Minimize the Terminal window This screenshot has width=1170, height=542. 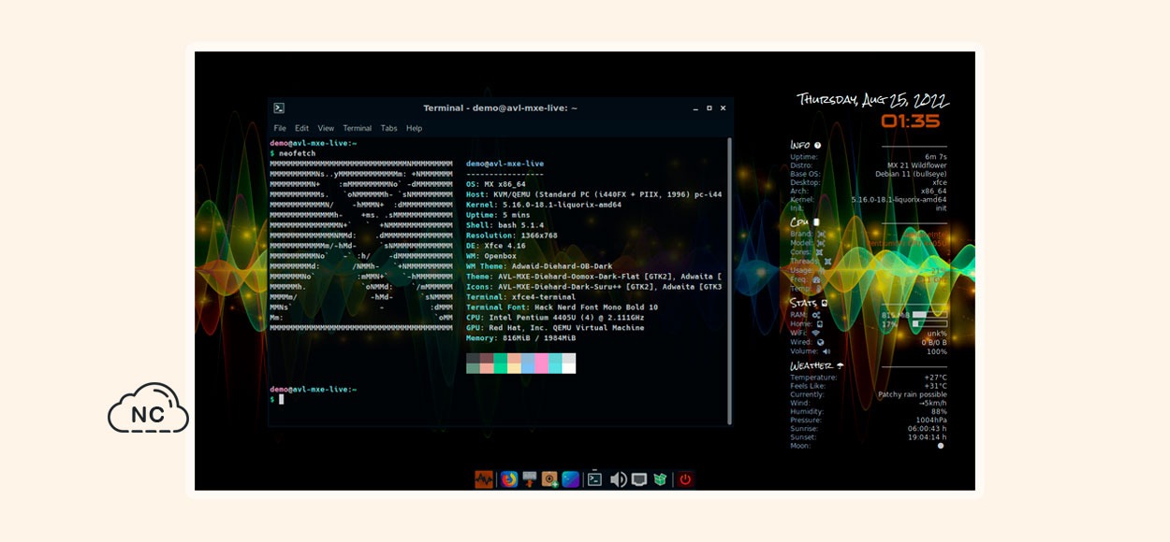tap(695, 108)
